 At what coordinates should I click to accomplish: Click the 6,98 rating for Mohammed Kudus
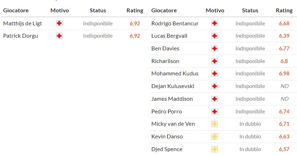pos(284,74)
